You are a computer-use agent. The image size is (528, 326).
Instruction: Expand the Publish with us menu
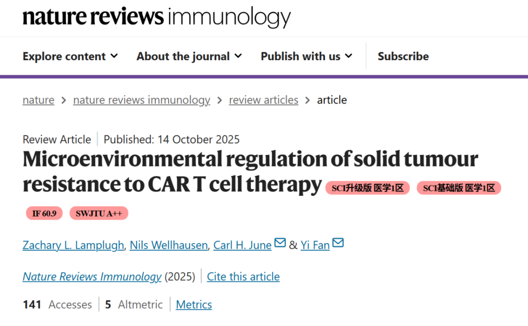(306, 56)
